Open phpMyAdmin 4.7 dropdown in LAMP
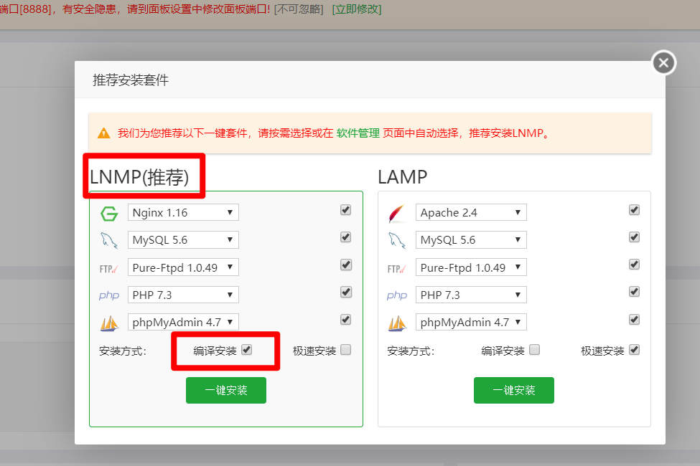The image size is (700, 466). pos(471,322)
